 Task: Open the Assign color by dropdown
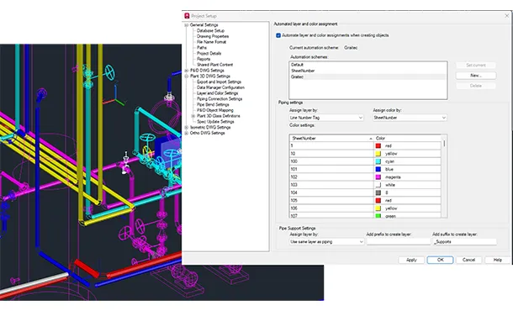pyautogui.click(x=410, y=118)
